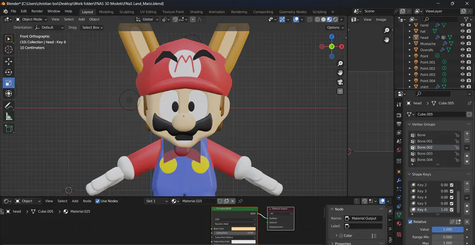Expand the head object in the outliner
Screen dimensions: 475x245
coord(410,37)
